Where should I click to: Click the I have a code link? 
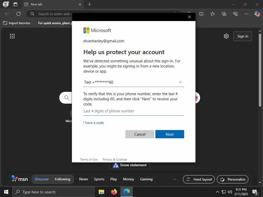(x=93, y=123)
